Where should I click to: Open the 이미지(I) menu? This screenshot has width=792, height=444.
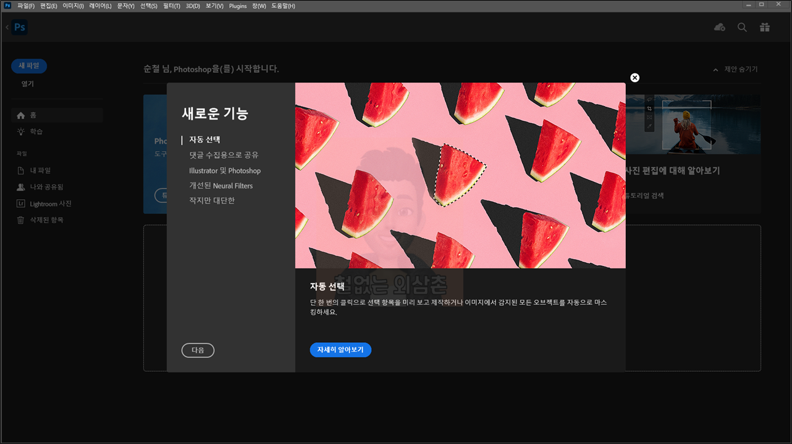pyautogui.click(x=73, y=6)
